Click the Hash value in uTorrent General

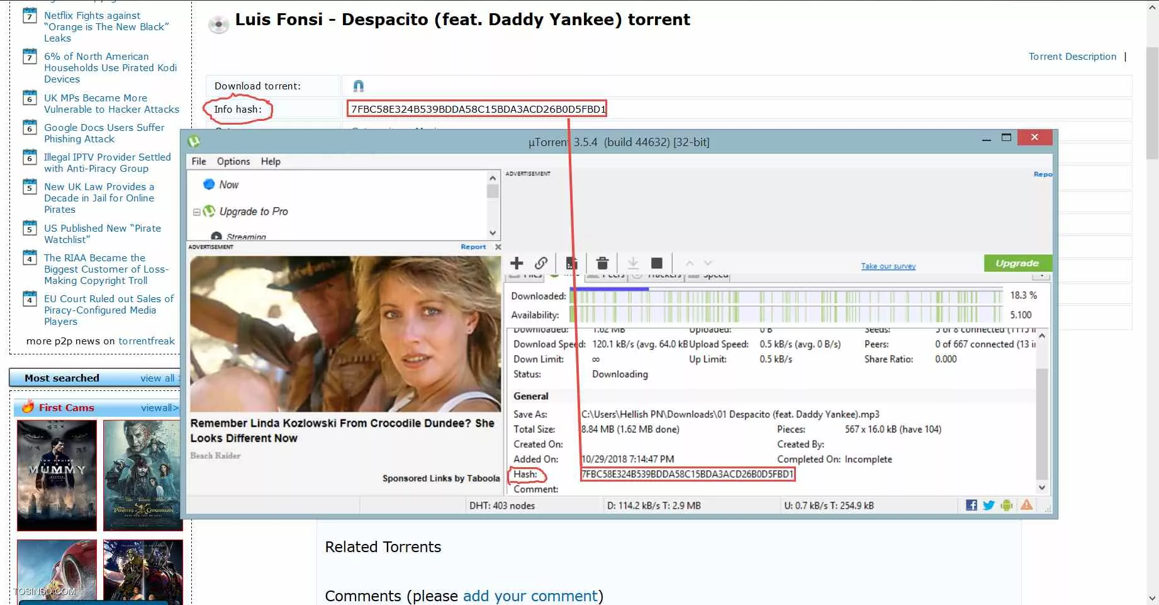click(688, 474)
